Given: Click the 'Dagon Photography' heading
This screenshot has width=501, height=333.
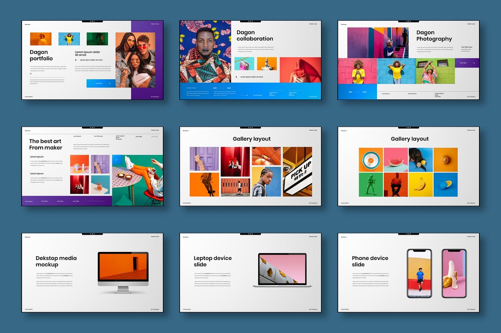Looking at the screenshot, I should pyautogui.click(x=434, y=36).
